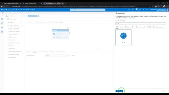Click the code braces icon on Copy data activity
This screenshot has width=169, height=95.
tap(57, 37)
